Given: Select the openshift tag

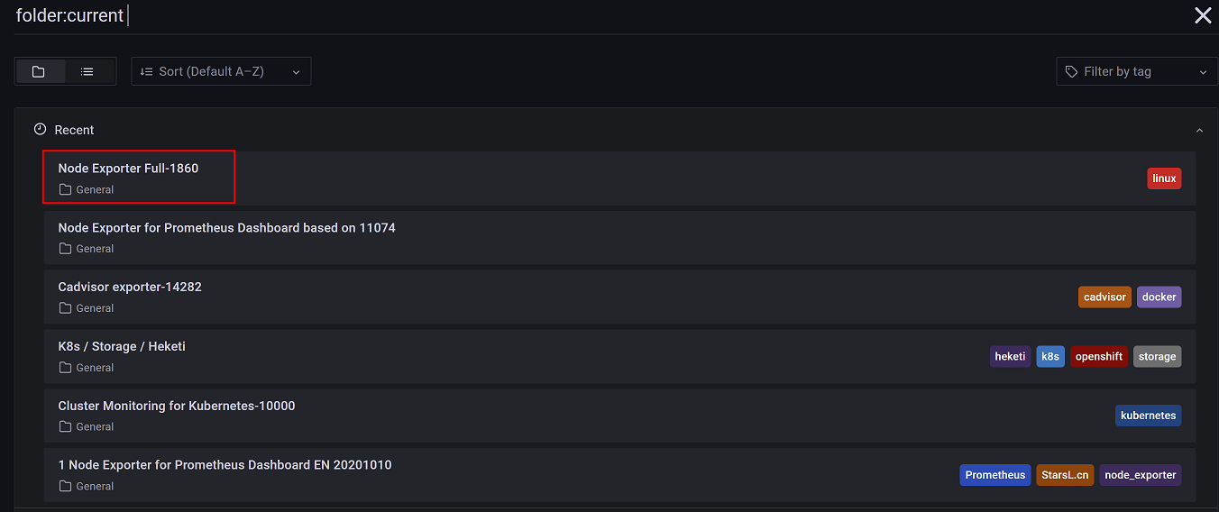Looking at the screenshot, I should point(1098,356).
